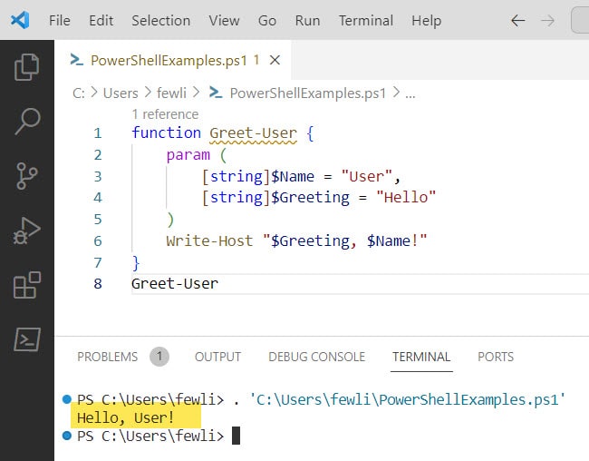Click the 'C:' breadcrumb segment
Image resolution: width=589 pixels, height=461 pixels.
click(x=79, y=93)
